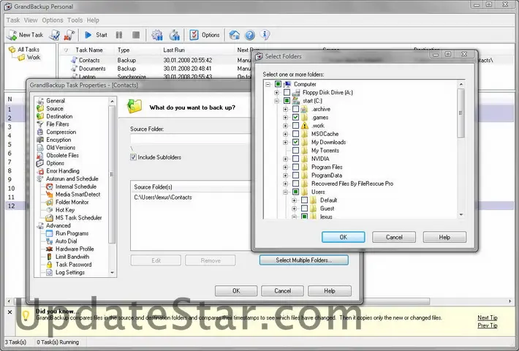Expand the NVIDIA folder node
The height and width of the screenshot is (351, 519).
pyautogui.click(x=286, y=159)
